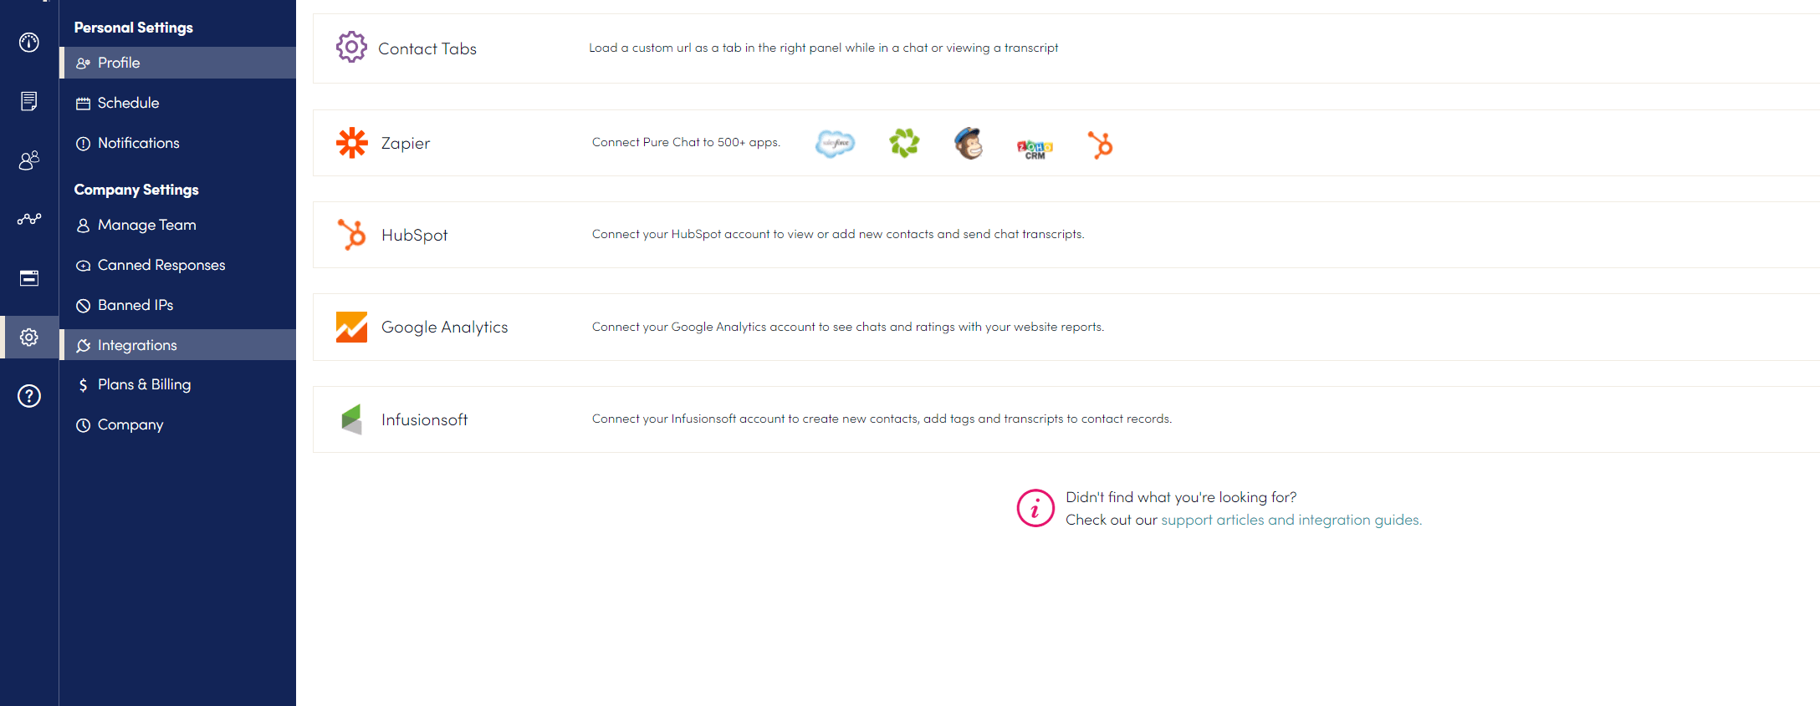The width and height of the screenshot is (1820, 706).
Task: Open the contacts people icon in left rail
Action: [x=29, y=160]
